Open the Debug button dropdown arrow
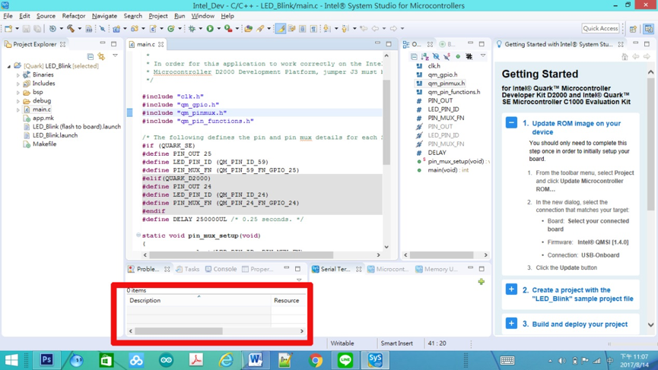The image size is (658, 370). pos(200,29)
